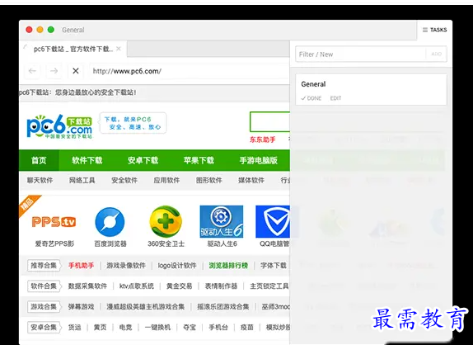Mark General task as DONE
473x345 pixels.
point(311,98)
